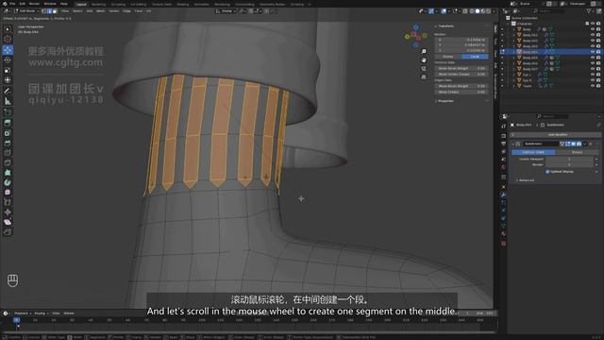Toggle Subdivision modifier viewport display icon
Image resolution: width=604 pixels, height=340 pixels.
click(x=573, y=144)
